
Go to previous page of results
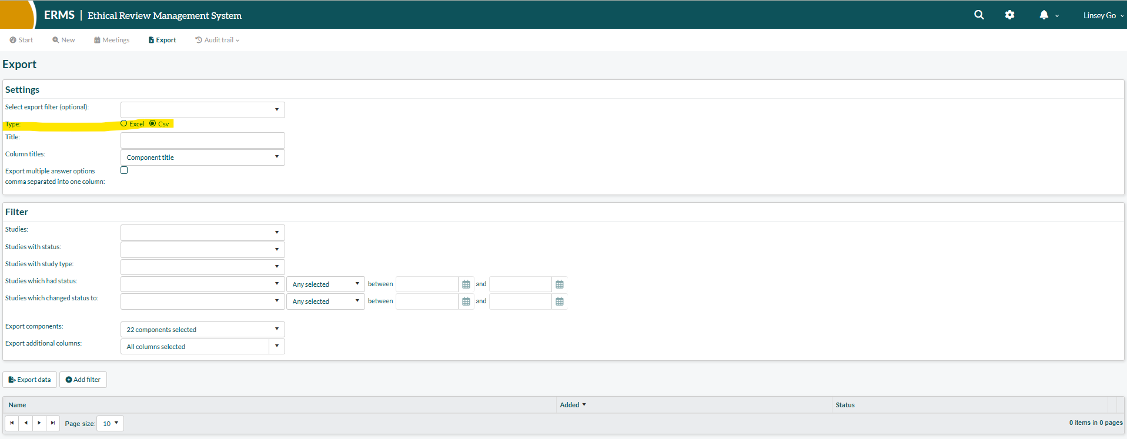(25, 423)
